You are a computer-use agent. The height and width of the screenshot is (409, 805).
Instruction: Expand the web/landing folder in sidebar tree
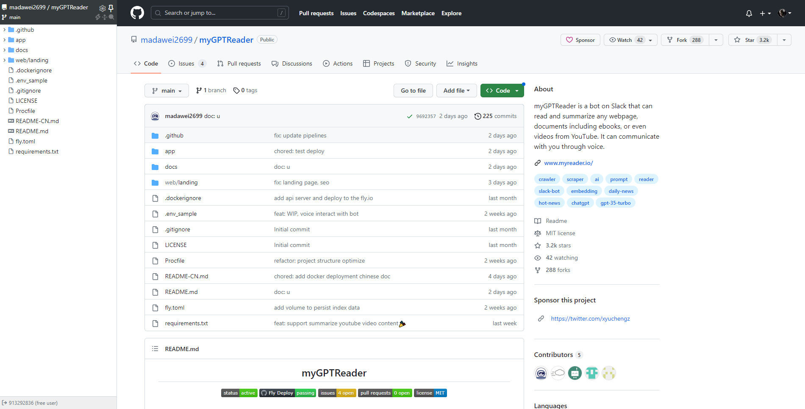5,60
